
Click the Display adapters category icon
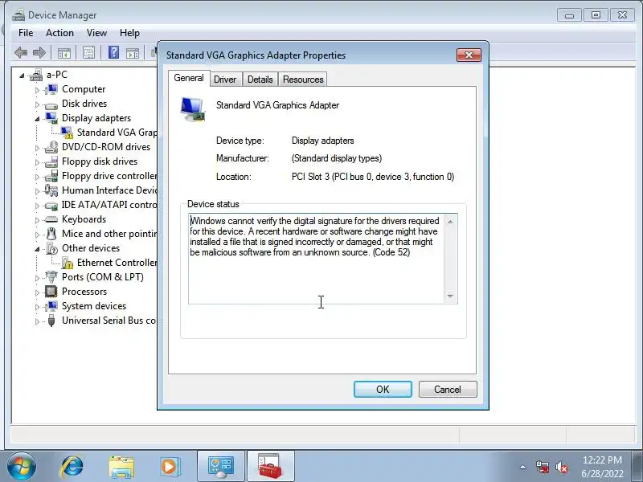pyautogui.click(x=51, y=118)
